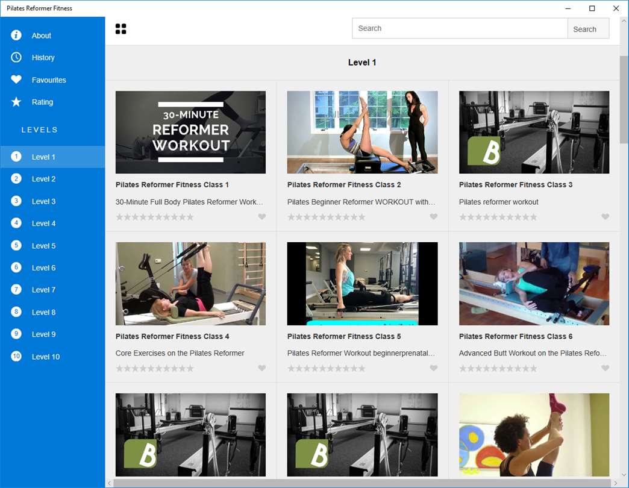Click the Search button
The height and width of the screenshot is (488, 629).
pos(588,28)
